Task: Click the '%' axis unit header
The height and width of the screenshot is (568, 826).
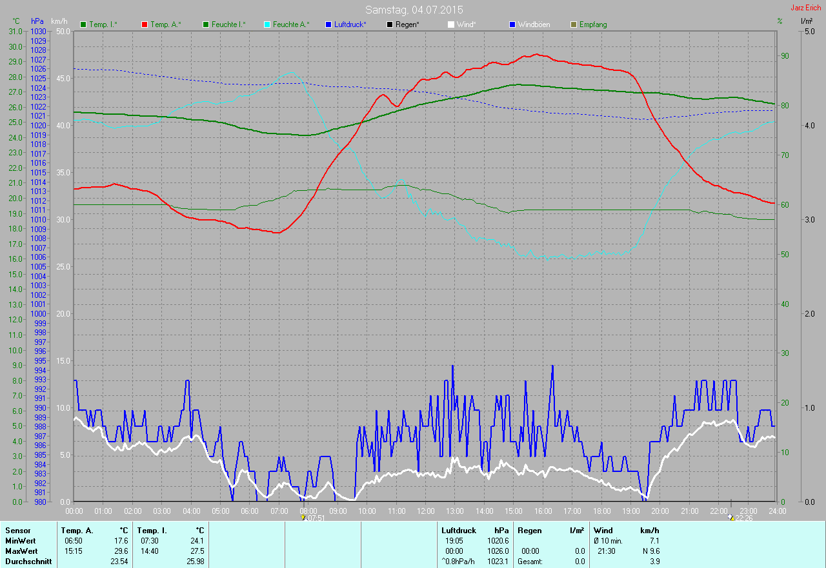Action: coord(780,21)
